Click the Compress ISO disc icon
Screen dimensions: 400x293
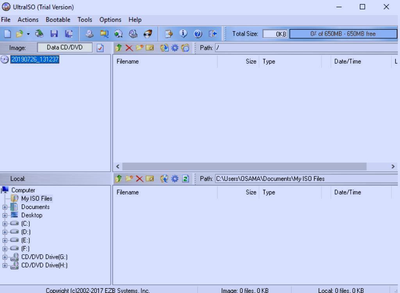pyautogui.click(x=118, y=34)
